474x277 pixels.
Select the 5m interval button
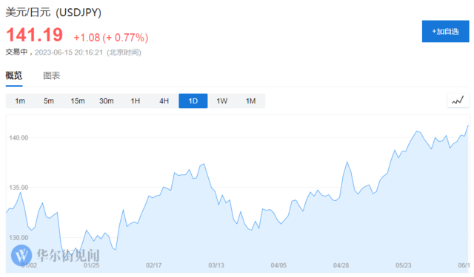[x=49, y=101]
